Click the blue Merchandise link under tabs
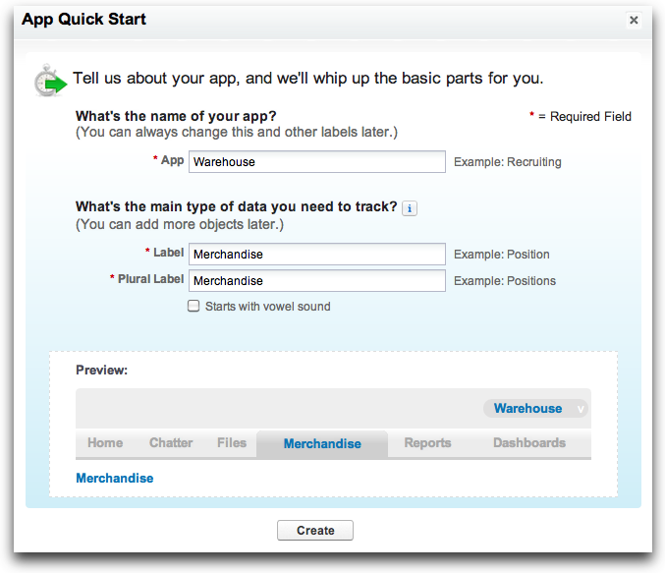The width and height of the screenshot is (665, 573). tap(115, 478)
